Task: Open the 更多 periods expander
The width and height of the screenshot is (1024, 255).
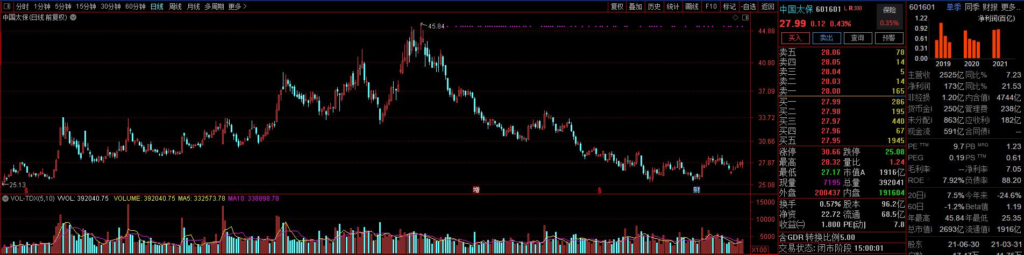Action: [x=237, y=6]
